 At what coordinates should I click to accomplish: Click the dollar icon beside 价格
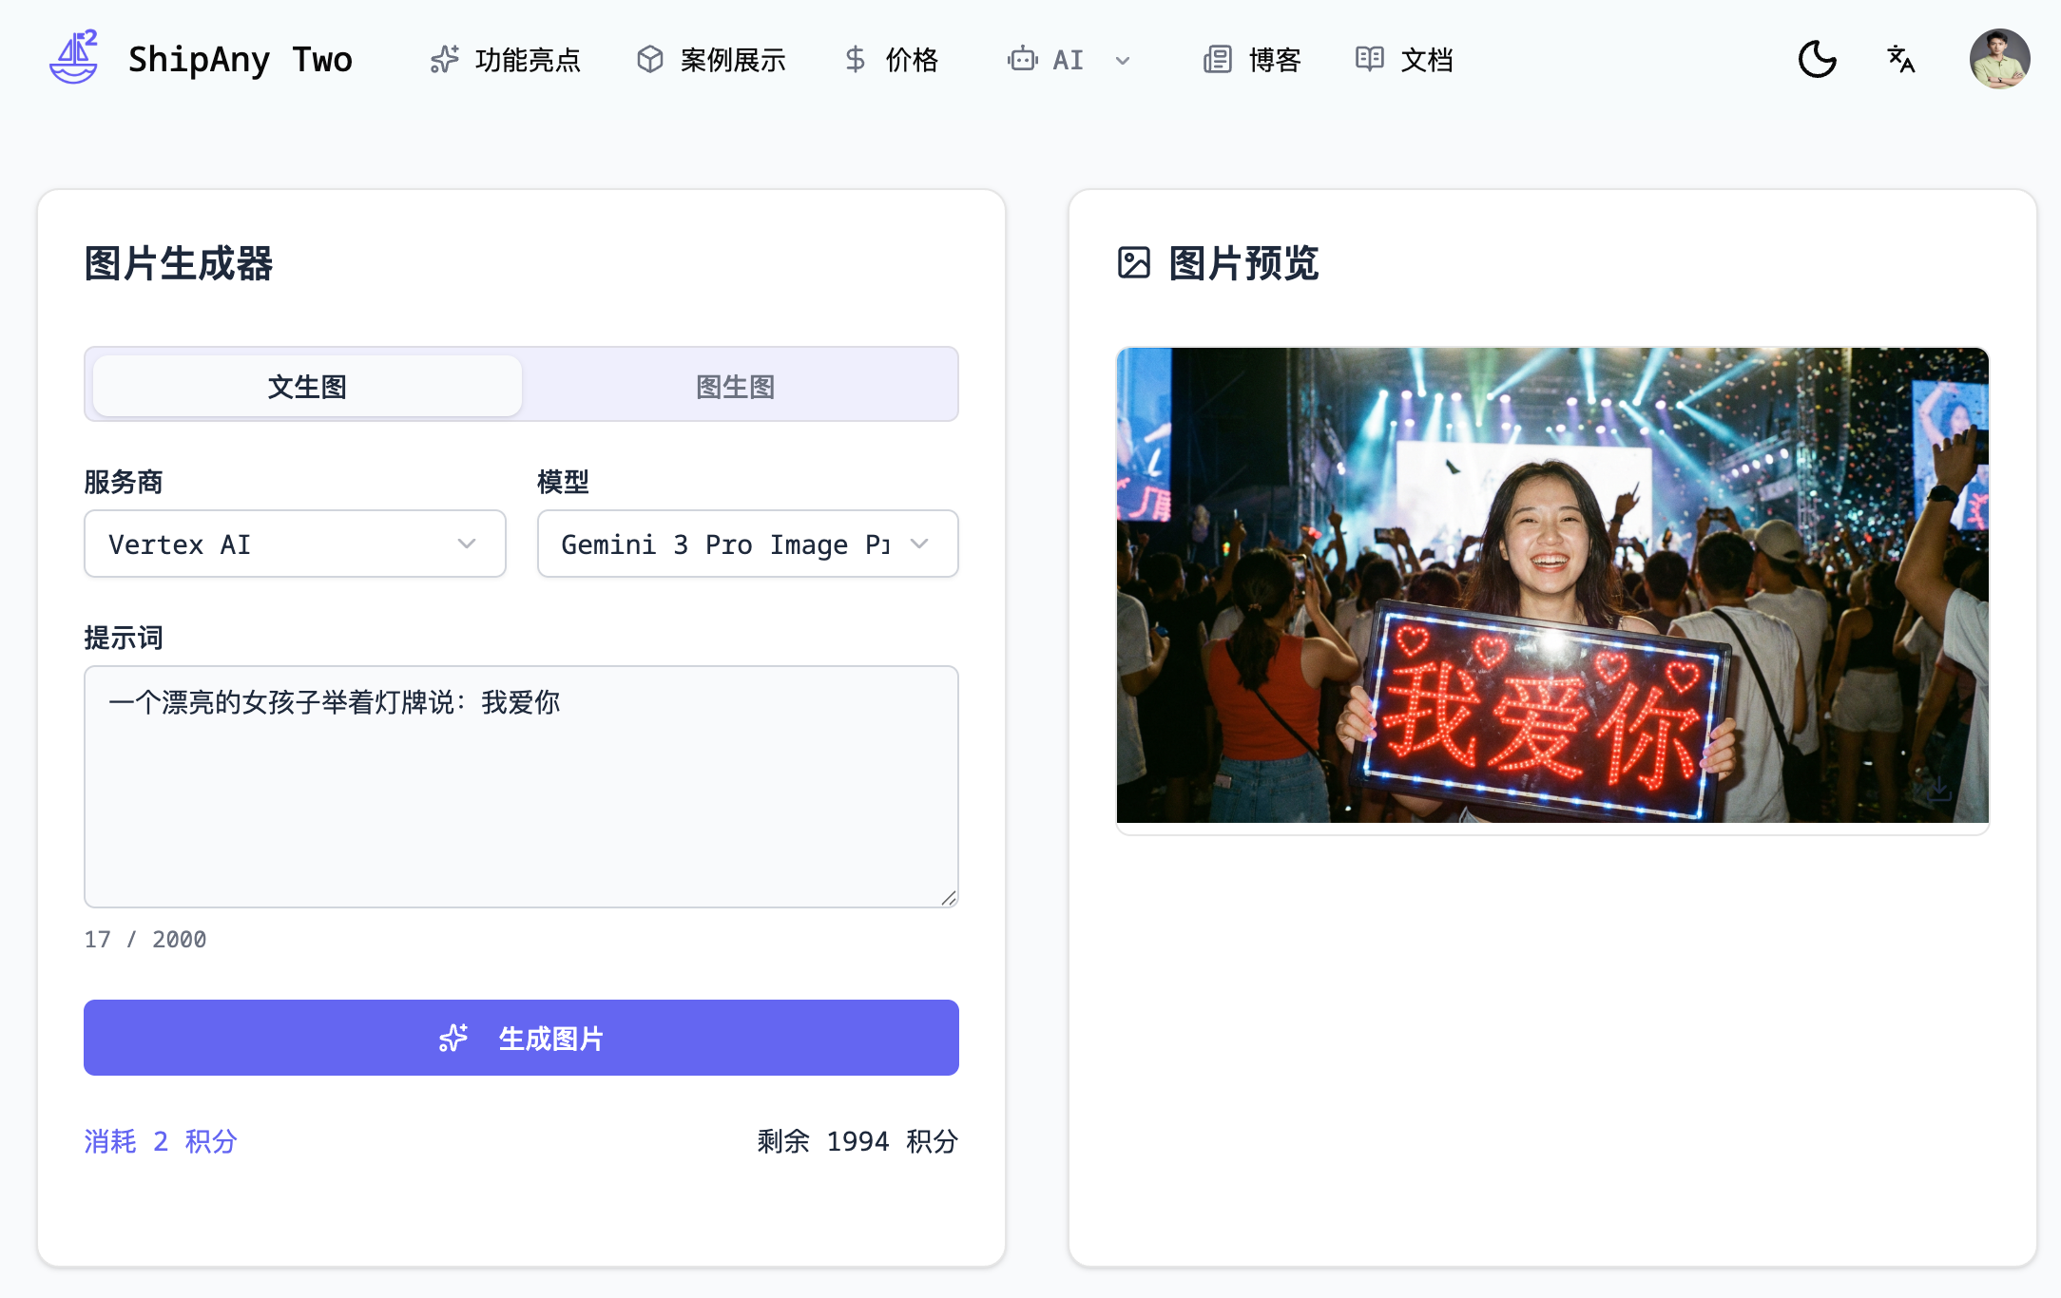click(855, 60)
